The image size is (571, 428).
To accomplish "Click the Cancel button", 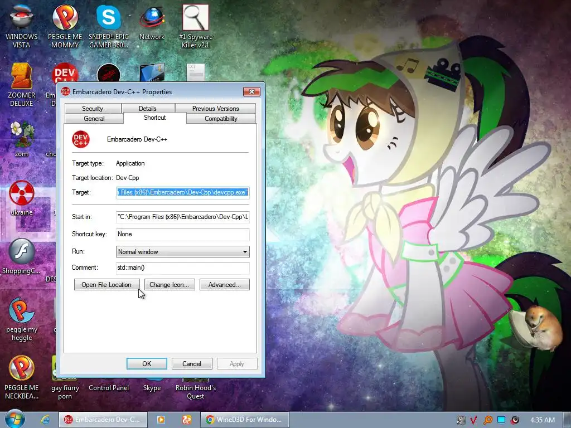I will tap(192, 363).
